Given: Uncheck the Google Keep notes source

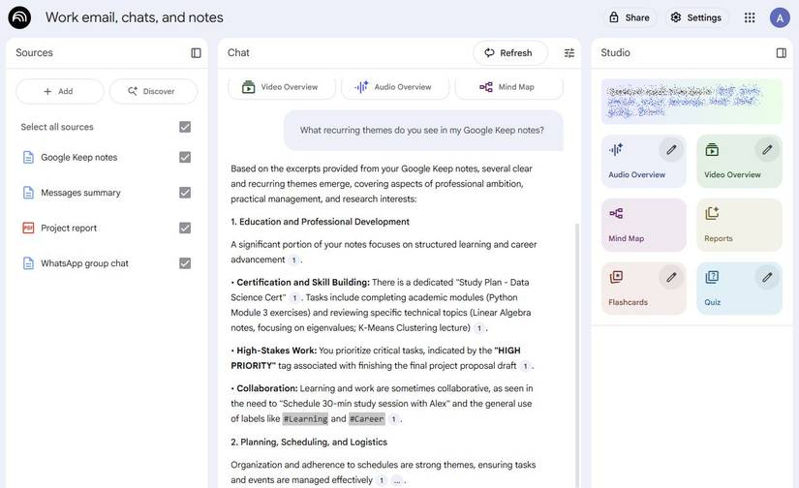Looking at the screenshot, I should pos(185,158).
